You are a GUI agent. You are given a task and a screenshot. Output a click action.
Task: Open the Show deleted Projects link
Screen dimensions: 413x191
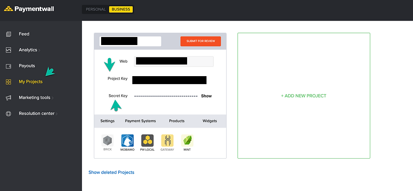tap(111, 172)
